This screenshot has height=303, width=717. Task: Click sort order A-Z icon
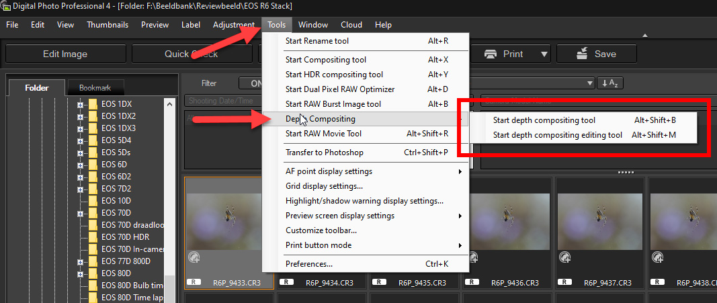tap(609, 83)
